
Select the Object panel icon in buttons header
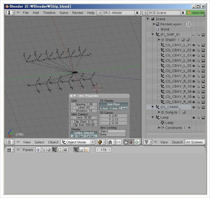point(54,150)
